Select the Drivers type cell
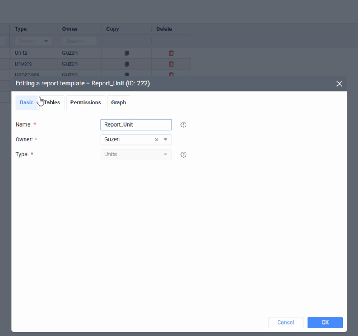Viewport: 358px width, 336px height. tap(33, 64)
